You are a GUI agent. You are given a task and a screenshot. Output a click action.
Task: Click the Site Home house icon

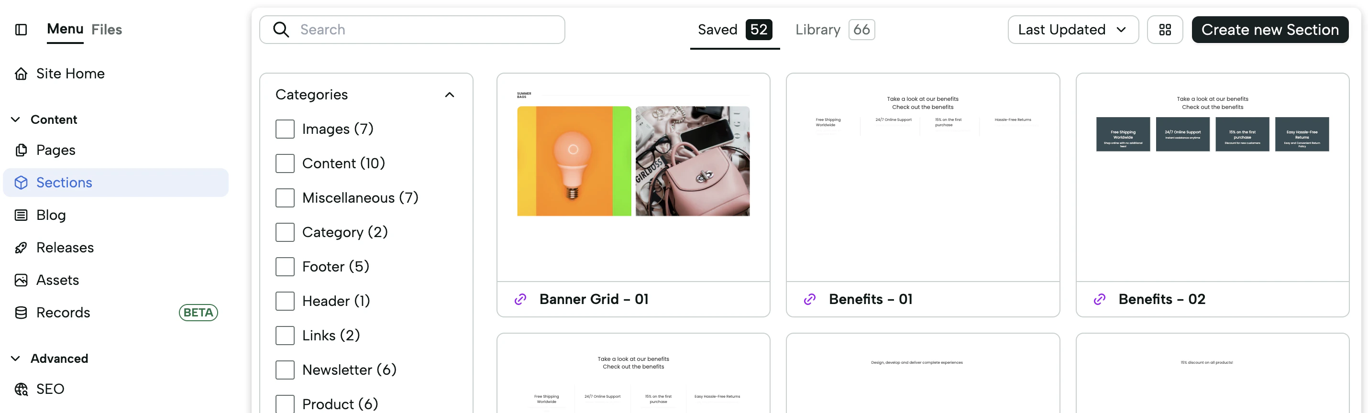pyautogui.click(x=21, y=74)
